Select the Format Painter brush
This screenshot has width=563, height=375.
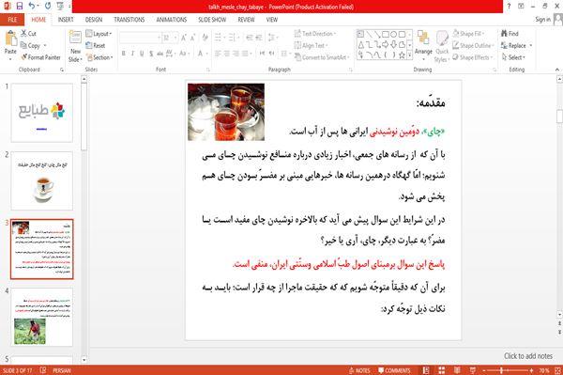[24, 57]
